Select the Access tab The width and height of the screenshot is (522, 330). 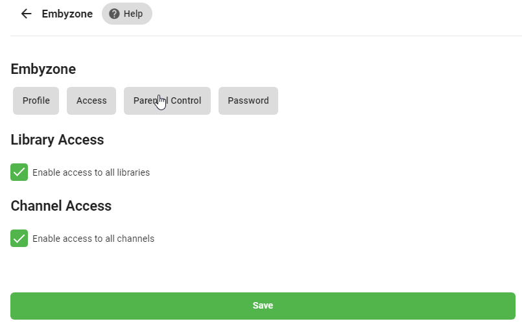tap(91, 100)
